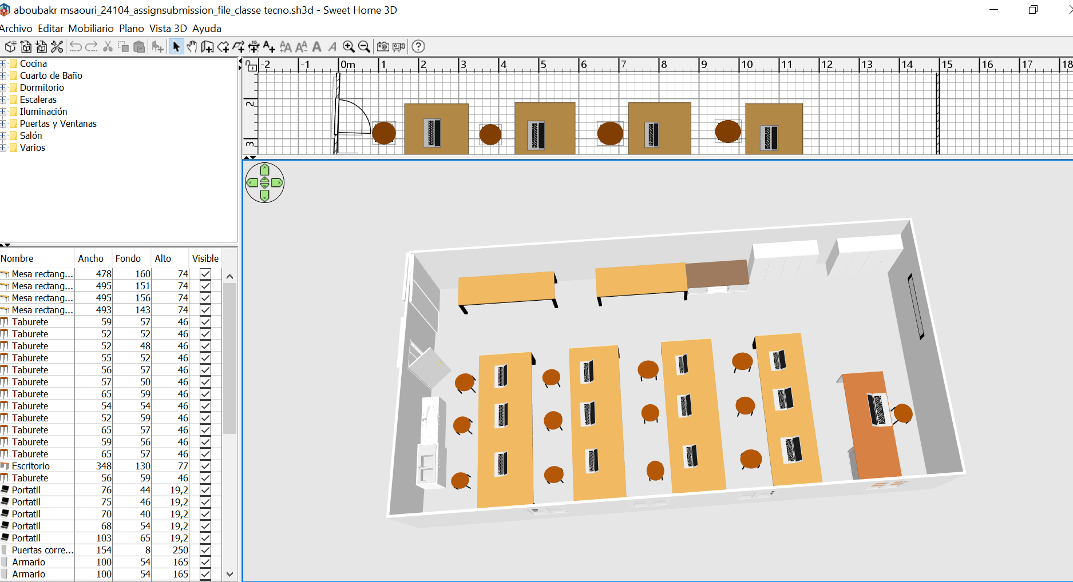Screen dimensions: 1073x582
Task: Expand the Iluminación category
Action: pyautogui.click(x=3, y=111)
